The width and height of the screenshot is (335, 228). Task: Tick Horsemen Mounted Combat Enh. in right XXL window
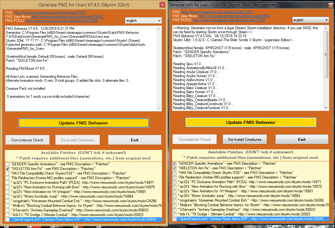tap(175, 200)
